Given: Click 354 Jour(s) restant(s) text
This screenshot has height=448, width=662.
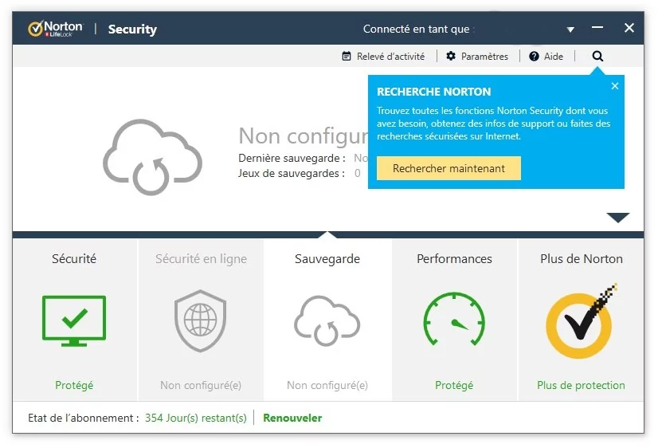Looking at the screenshot, I should pos(195,418).
